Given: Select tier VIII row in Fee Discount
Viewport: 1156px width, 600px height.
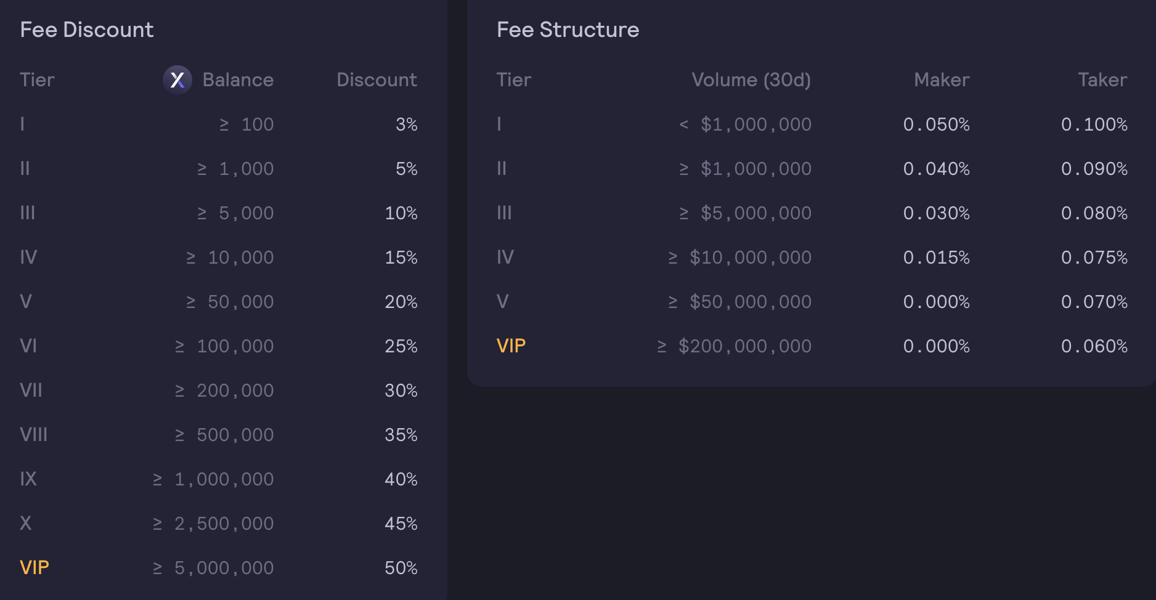Looking at the screenshot, I should (34, 434).
